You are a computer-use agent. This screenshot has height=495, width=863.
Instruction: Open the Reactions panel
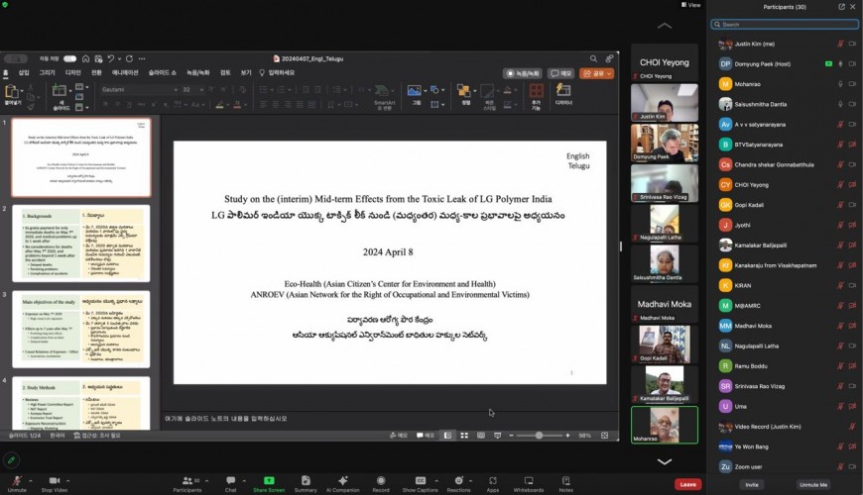[458, 482]
